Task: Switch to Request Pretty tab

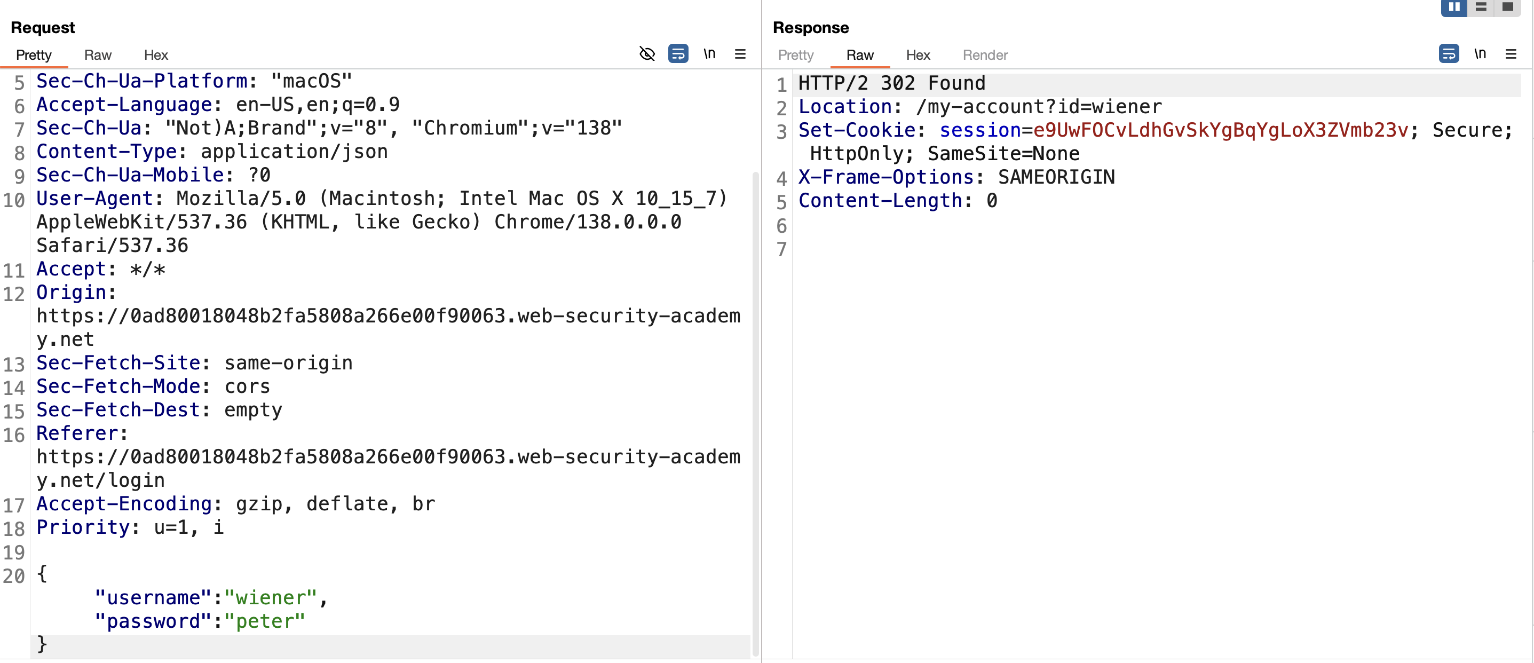Action: click(x=34, y=55)
